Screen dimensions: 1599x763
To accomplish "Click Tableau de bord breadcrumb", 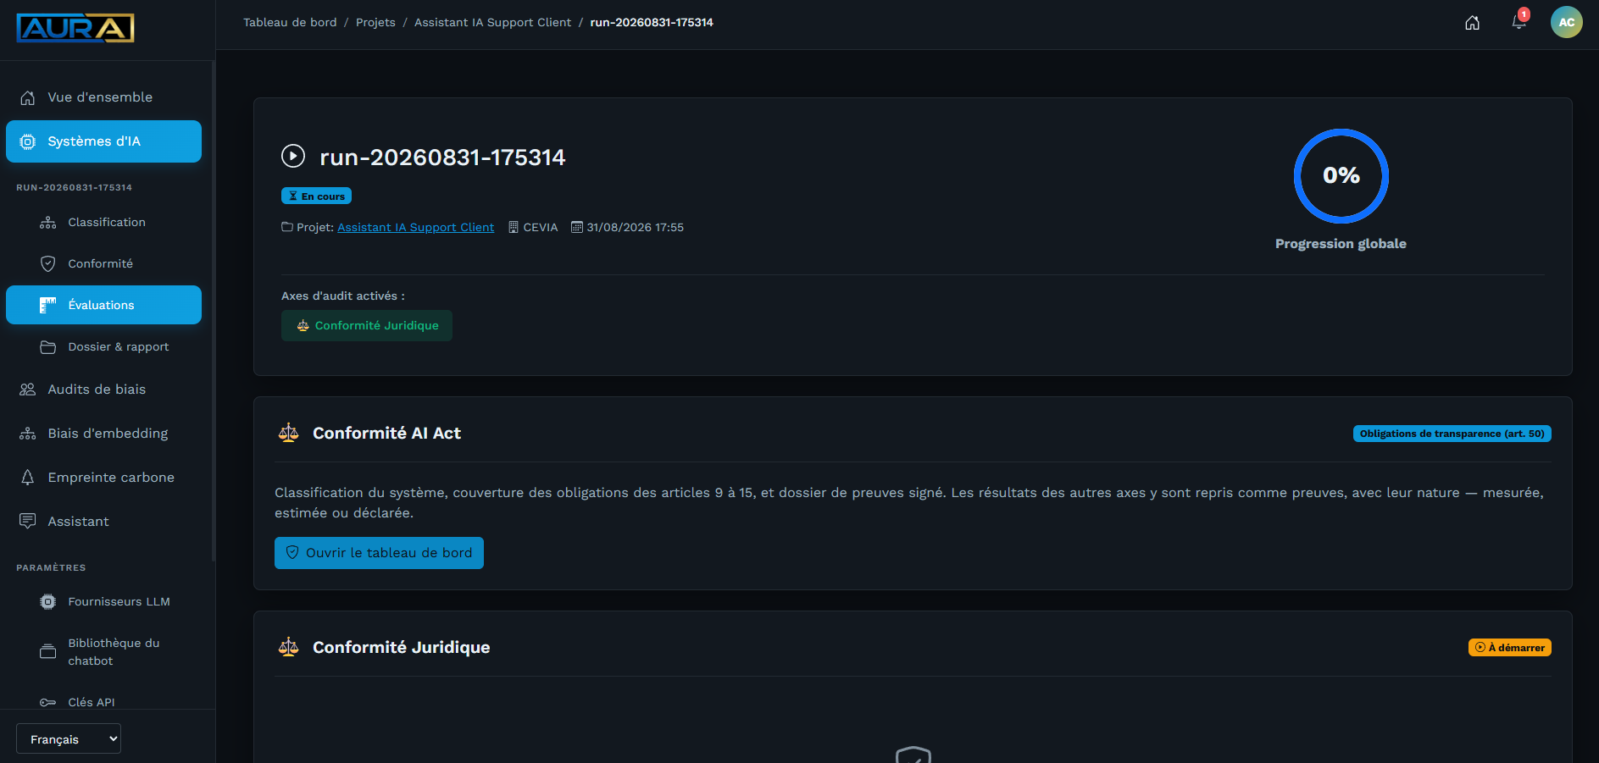I will point(290,22).
